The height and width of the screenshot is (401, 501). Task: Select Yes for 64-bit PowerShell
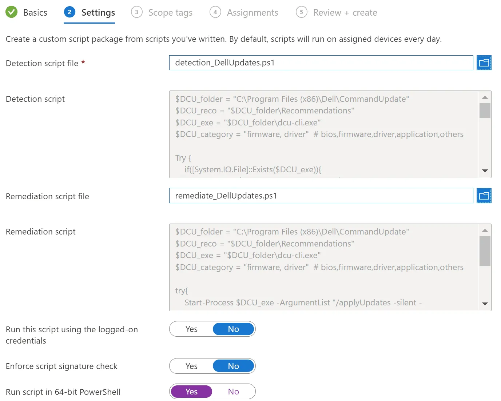point(191,392)
